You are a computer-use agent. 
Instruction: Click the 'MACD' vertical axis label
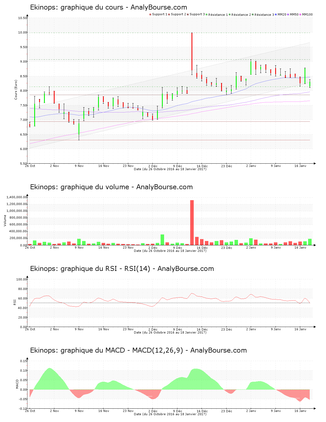click(x=17, y=384)
